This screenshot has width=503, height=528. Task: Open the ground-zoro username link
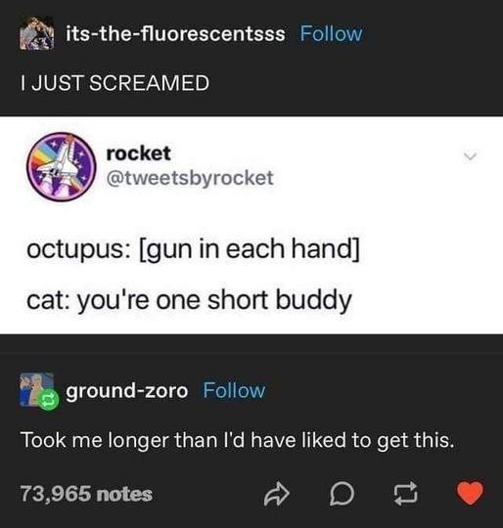click(126, 391)
